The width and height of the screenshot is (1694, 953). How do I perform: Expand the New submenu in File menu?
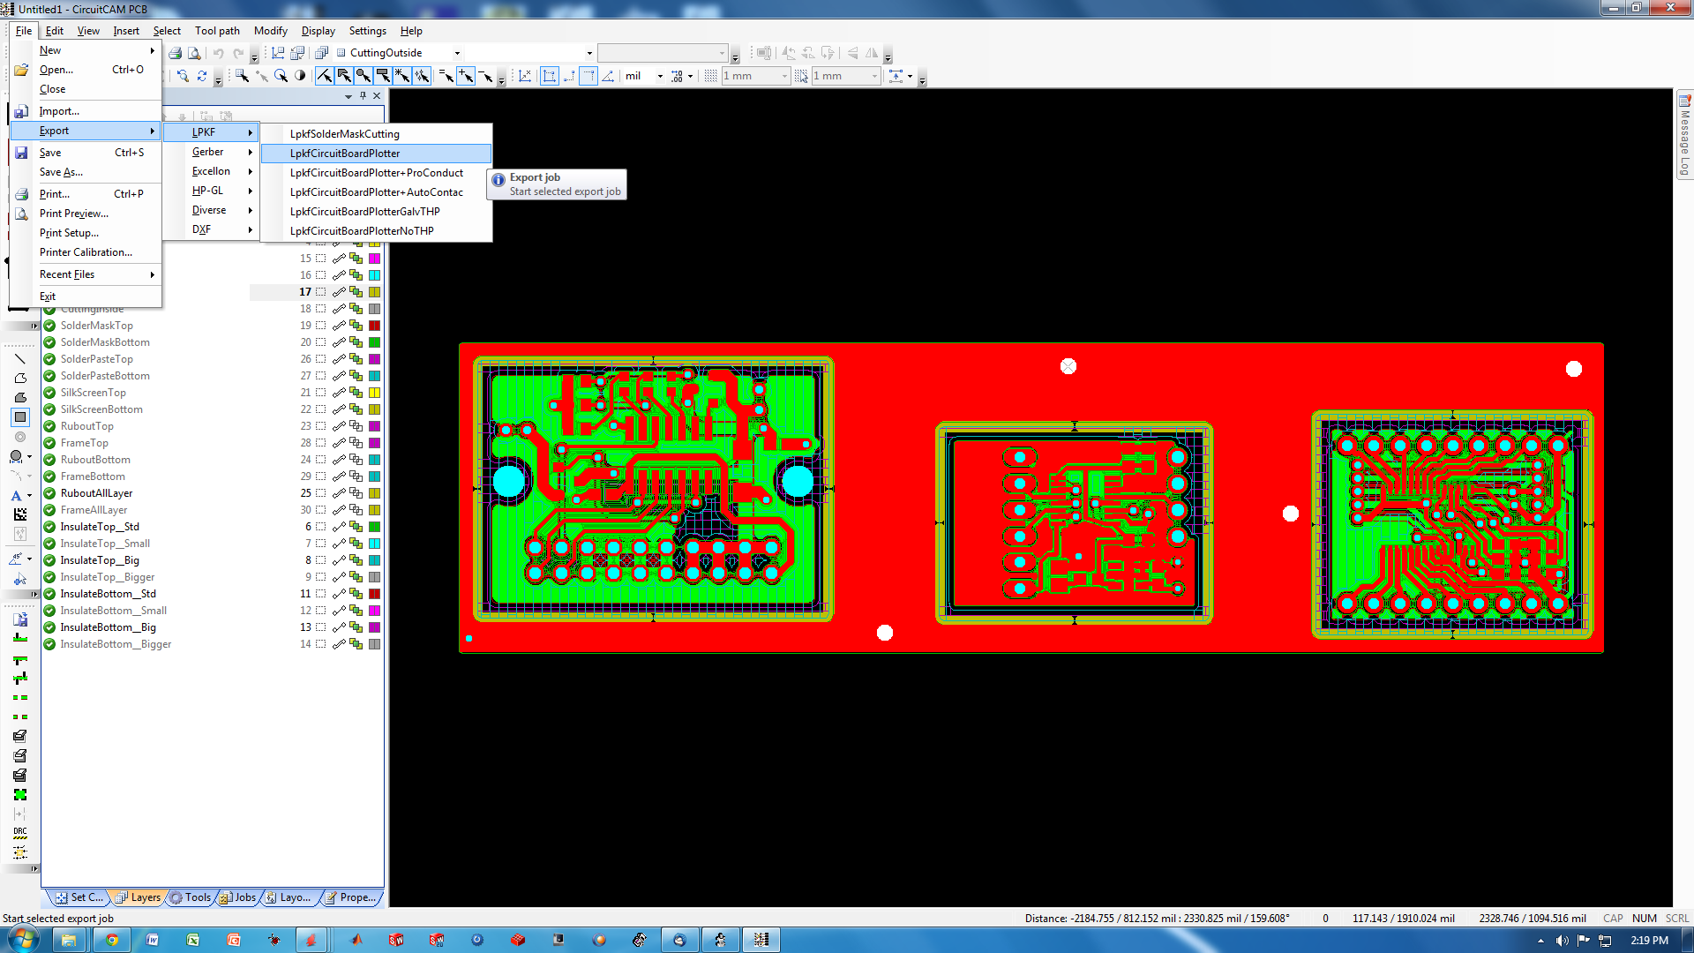click(86, 50)
